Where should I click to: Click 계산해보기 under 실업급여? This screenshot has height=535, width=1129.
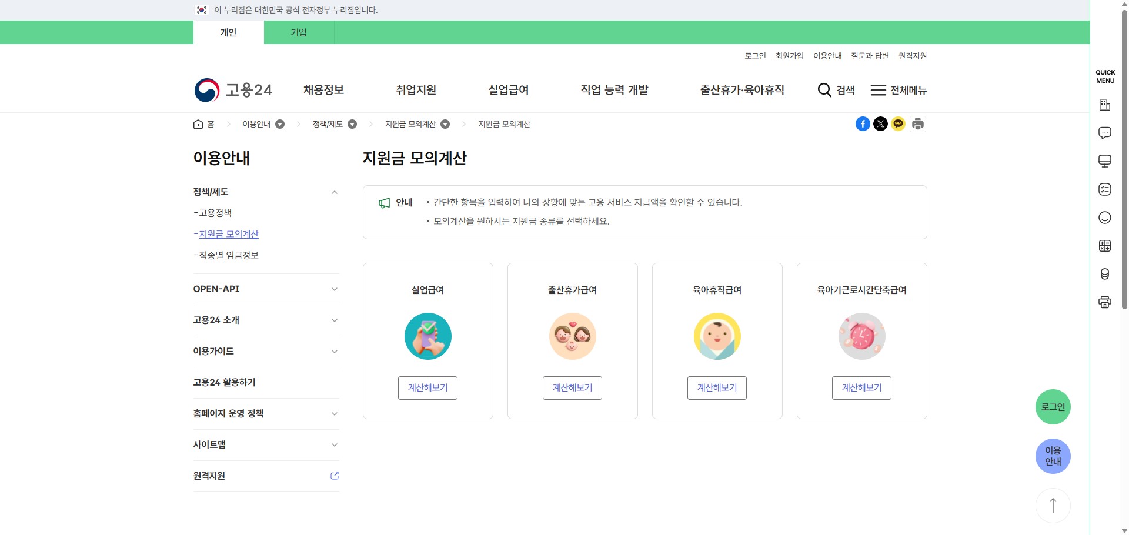427,387
